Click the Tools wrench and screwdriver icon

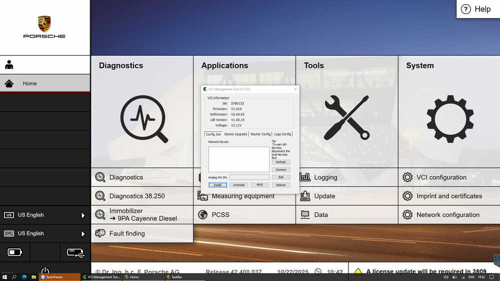(346, 118)
